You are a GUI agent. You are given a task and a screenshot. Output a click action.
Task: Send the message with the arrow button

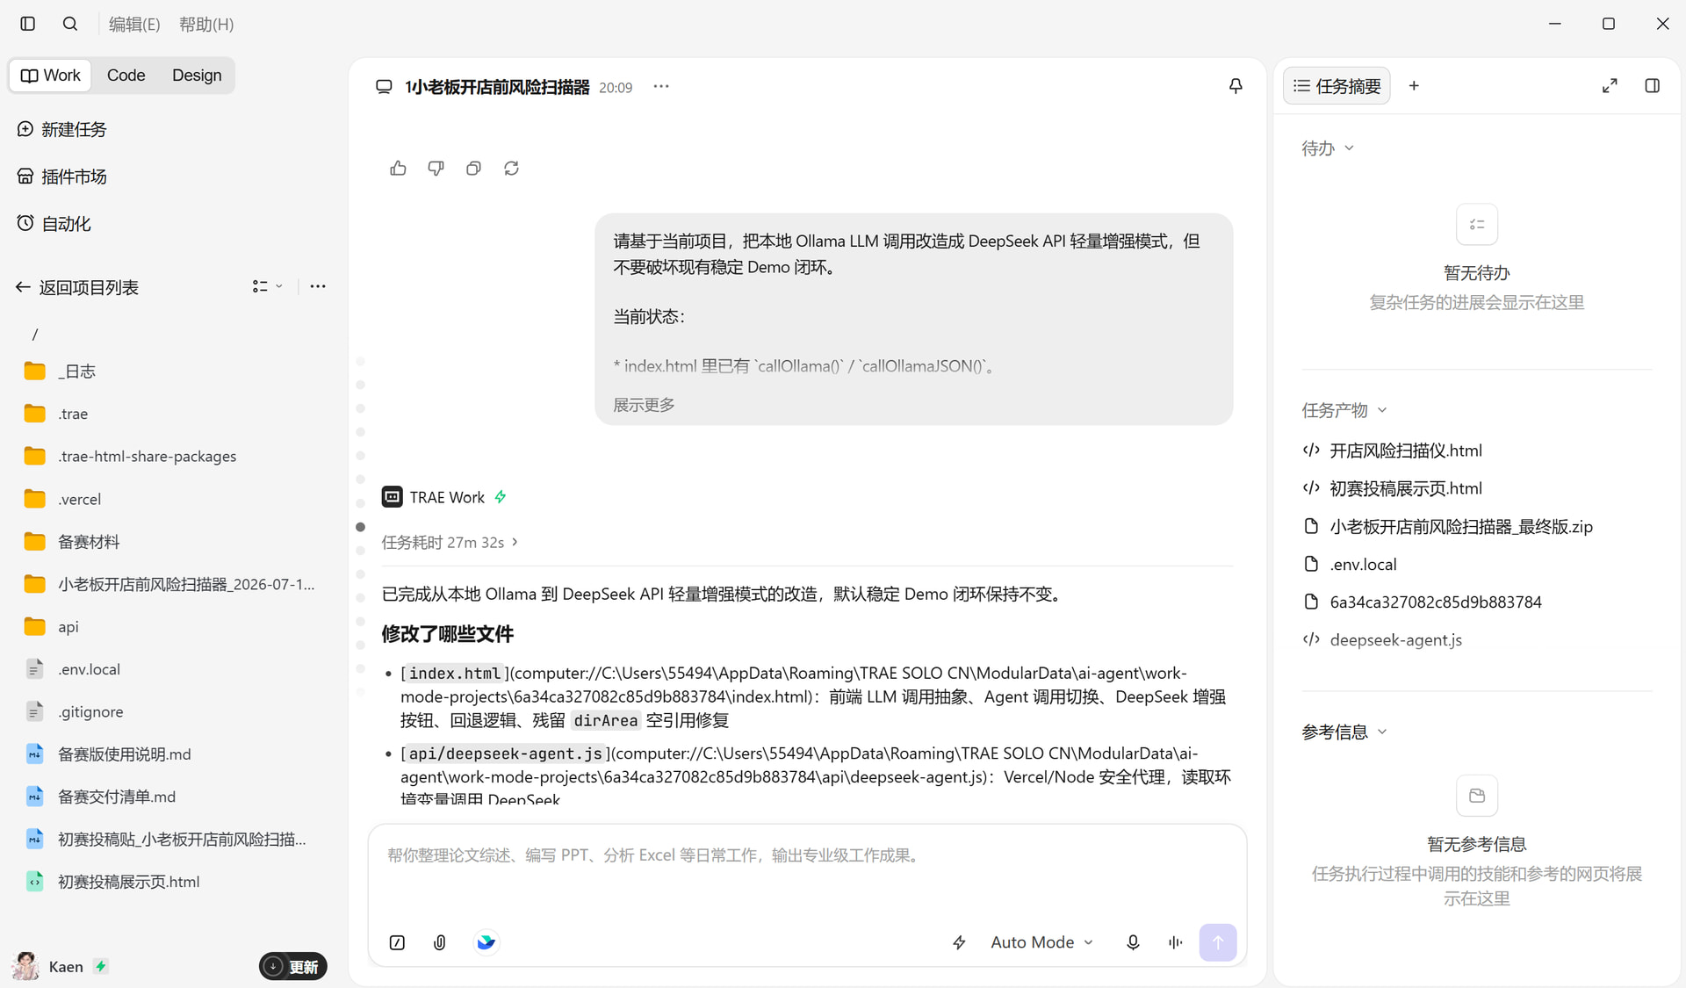click(x=1218, y=942)
